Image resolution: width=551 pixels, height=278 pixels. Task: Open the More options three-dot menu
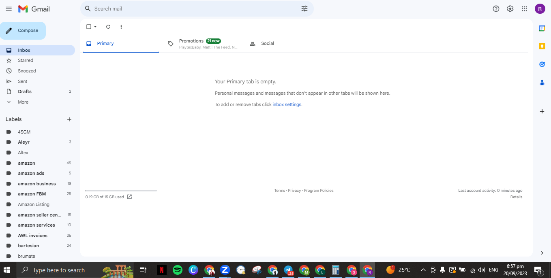pyautogui.click(x=121, y=27)
